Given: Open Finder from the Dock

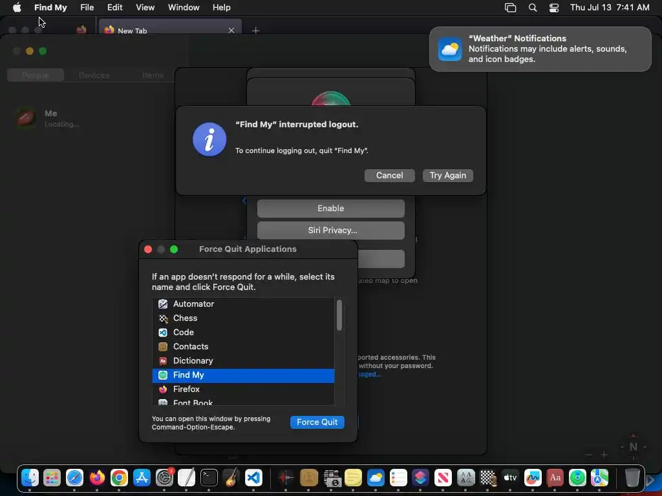Looking at the screenshot, I should pos(30,478).
